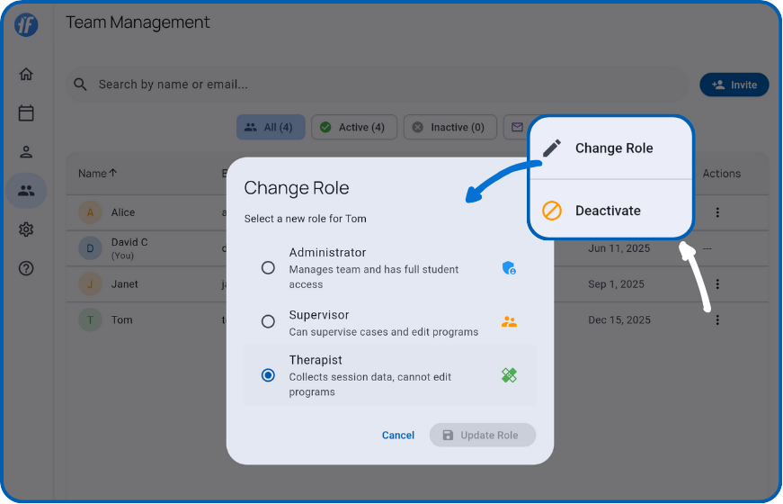Open settings gear in sidebar
This screenshot has height=504, width=783.
(26, 229)
